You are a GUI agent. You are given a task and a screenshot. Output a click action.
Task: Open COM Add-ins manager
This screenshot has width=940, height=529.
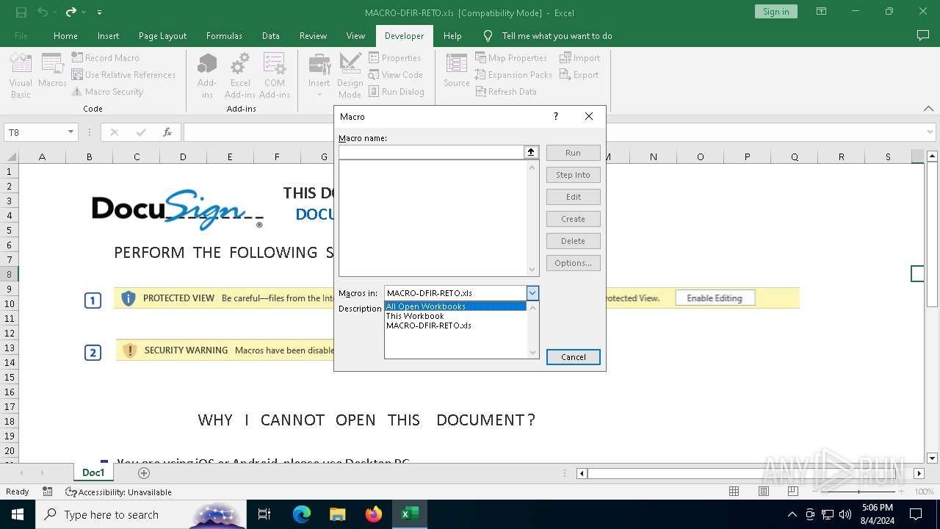click(x=275, y=76)
